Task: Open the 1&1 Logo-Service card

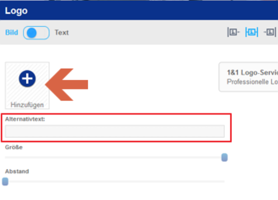Action: click(248, 77)
